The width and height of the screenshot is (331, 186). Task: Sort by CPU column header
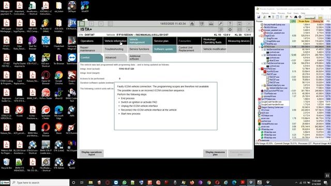coord(293,21)
